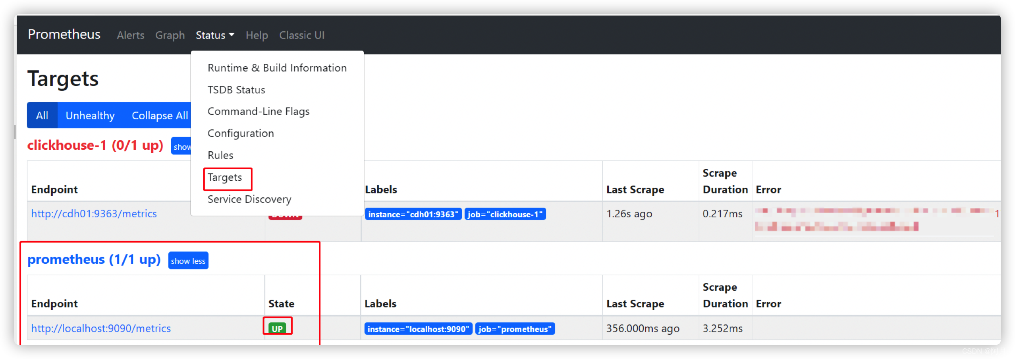Click the Prometheus brand logo text
Viewport: 1015px width, 359px height.
[64, 35]
